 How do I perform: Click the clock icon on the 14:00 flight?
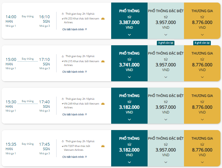tap(63, 14)
